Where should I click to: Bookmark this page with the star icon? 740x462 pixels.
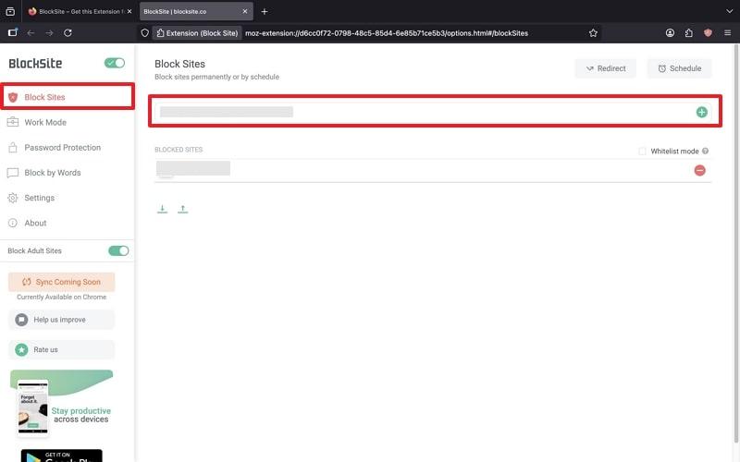tap(593, 32)
